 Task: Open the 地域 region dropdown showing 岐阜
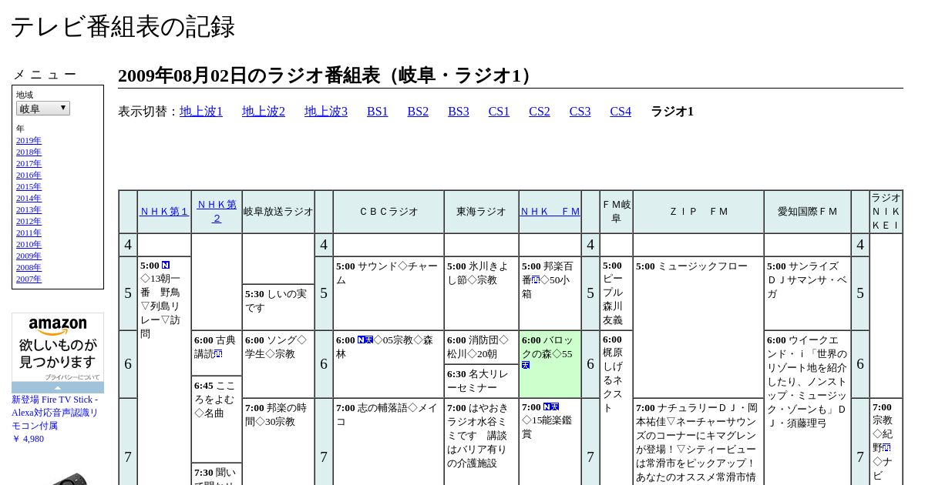[x=43, y=109]
